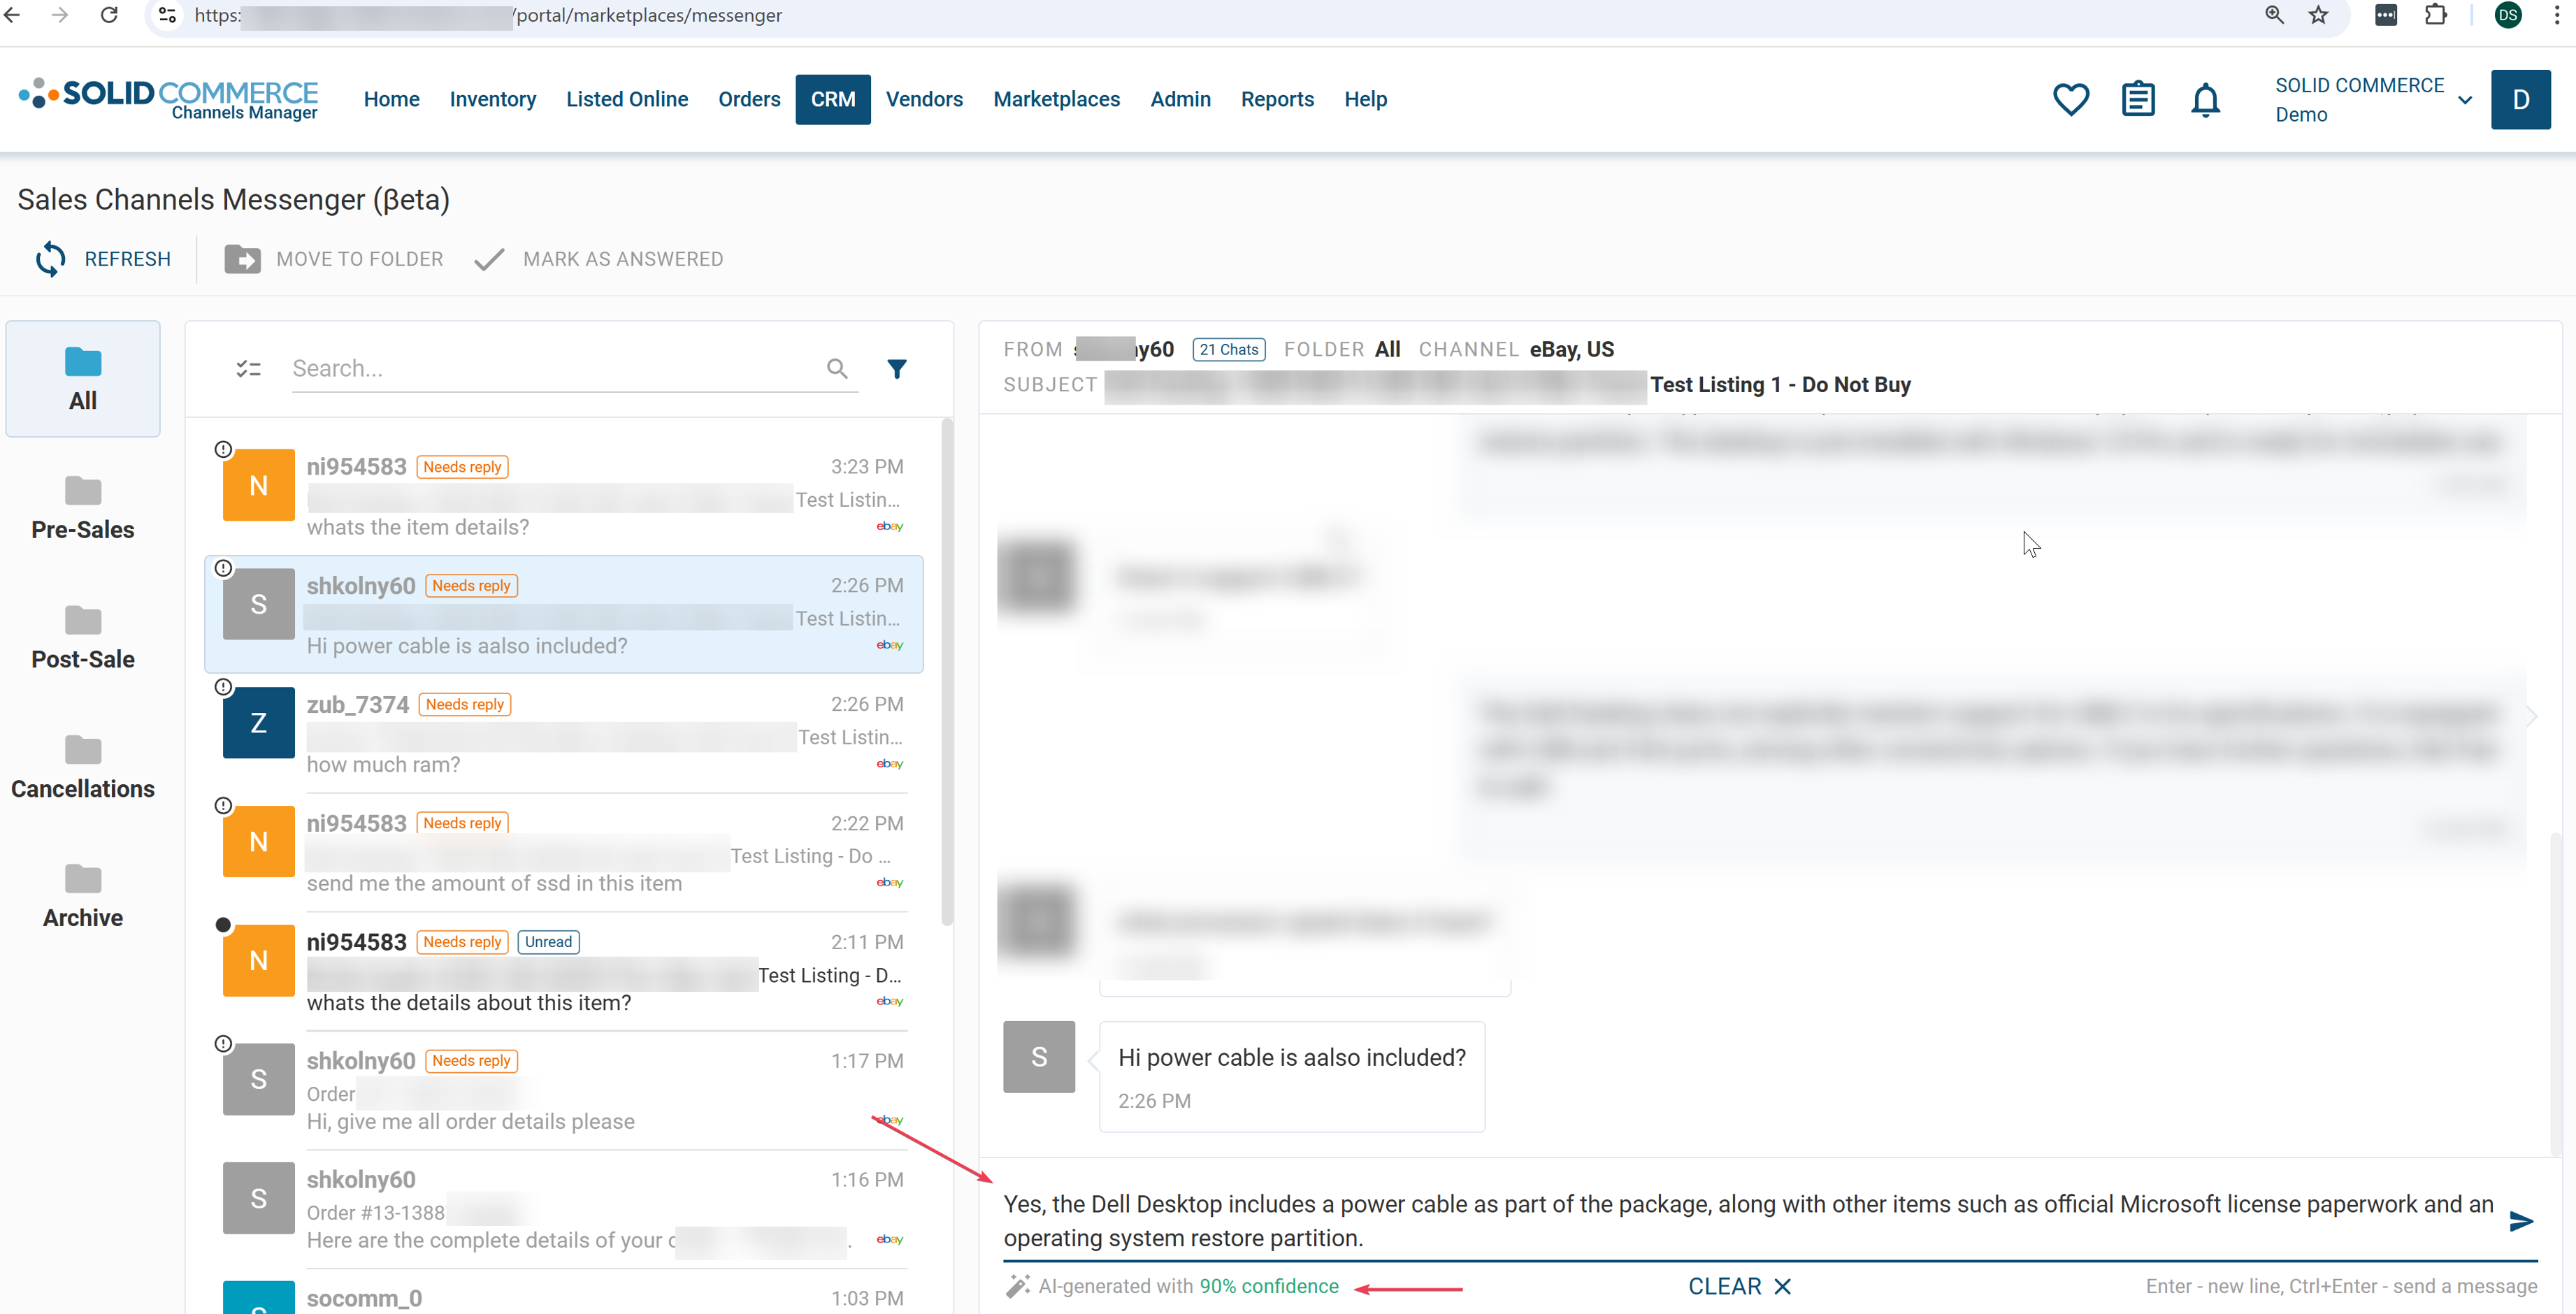Click the browser zoom magnifier icon
The width and height of the screenshot is (2576, 1314).
[2274, 15]
